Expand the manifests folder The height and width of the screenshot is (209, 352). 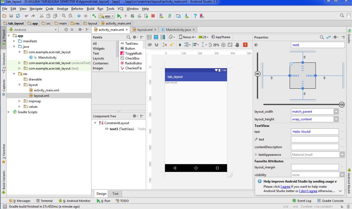[14, 41]
